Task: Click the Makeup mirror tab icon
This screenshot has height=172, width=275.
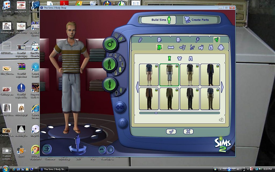Action: click(197, 40)
